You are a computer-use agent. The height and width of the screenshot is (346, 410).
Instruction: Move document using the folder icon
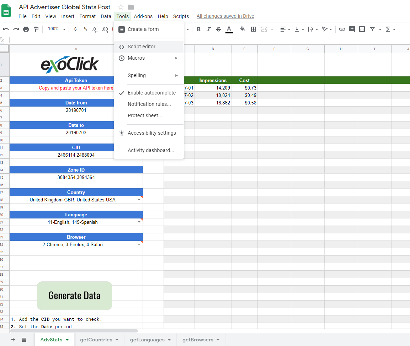click(x=131, y=7)
